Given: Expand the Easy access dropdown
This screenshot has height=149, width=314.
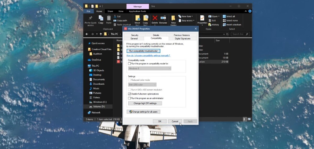Looking at the screenshot, I should (186, 21).
